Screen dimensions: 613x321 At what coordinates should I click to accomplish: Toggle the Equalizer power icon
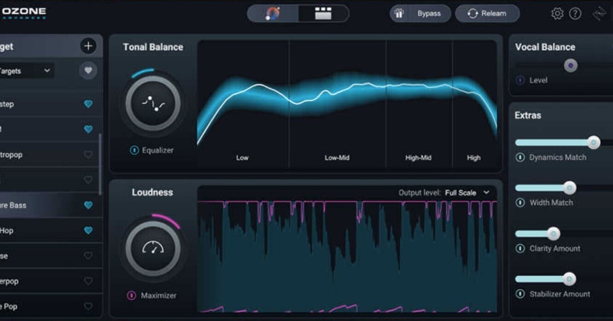[134, 150]
